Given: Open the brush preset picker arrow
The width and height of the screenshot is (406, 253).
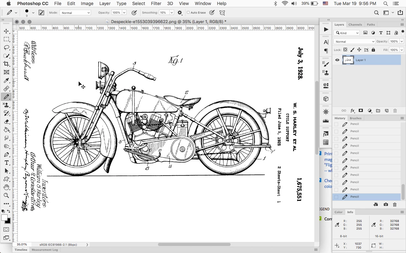Looking at the screenshot, I should pos(33,13).
